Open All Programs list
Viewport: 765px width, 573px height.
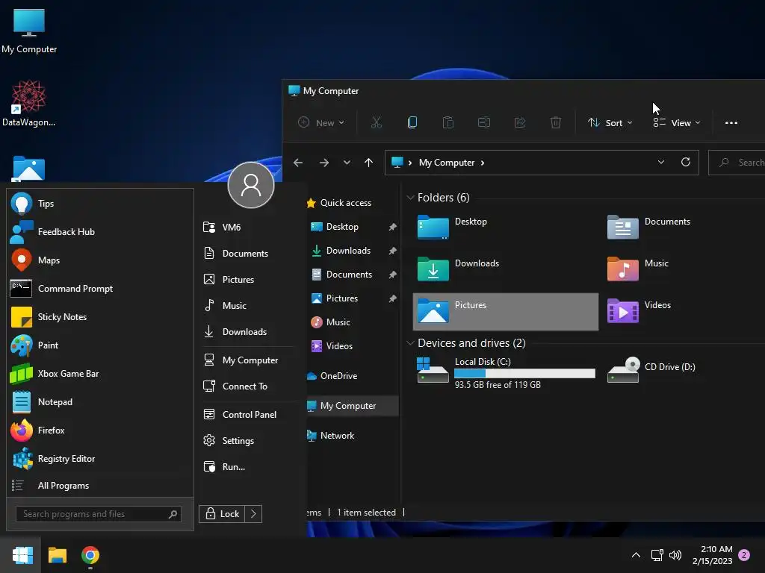[101, 486]
